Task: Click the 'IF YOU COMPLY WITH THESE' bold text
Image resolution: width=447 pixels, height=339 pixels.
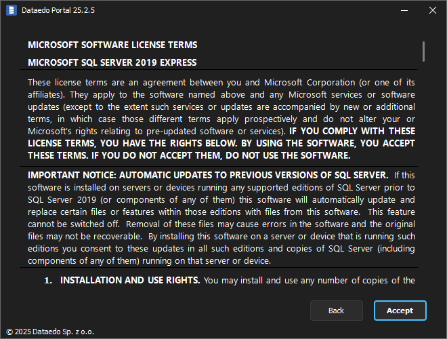Action: 352,131
